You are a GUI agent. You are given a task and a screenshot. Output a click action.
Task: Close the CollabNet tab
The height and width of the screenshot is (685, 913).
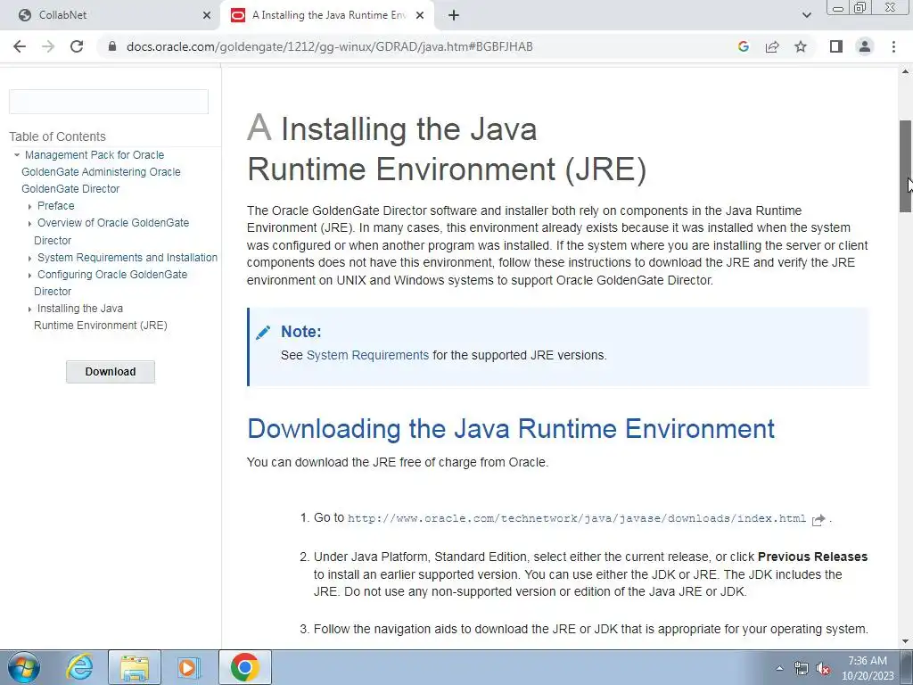(207, 15)
